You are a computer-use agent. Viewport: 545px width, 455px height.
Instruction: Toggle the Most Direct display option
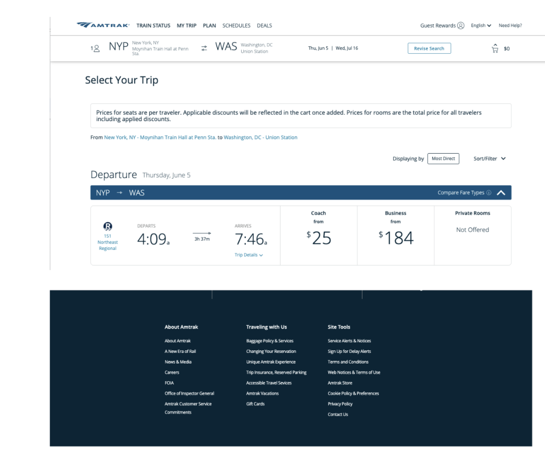point(443,158)
